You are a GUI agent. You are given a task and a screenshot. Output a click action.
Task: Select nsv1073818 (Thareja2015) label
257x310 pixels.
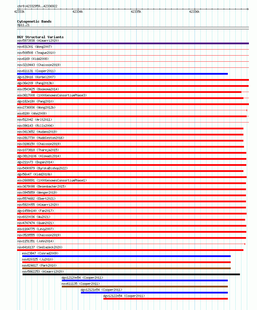(38, 150)
